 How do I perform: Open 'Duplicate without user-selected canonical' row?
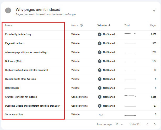point(26,70)
